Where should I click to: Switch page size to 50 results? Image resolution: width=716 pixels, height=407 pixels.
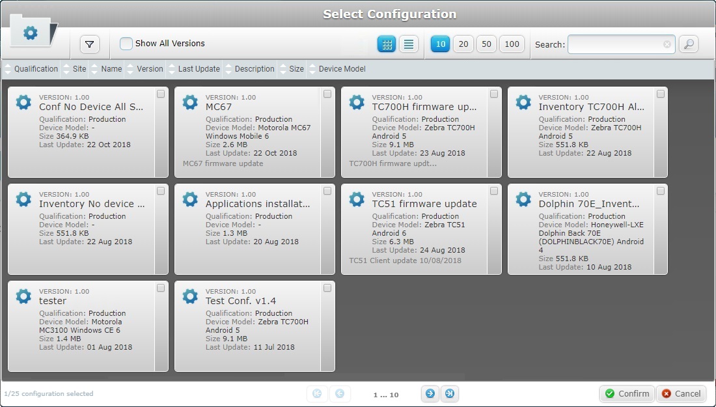(486, 44)
